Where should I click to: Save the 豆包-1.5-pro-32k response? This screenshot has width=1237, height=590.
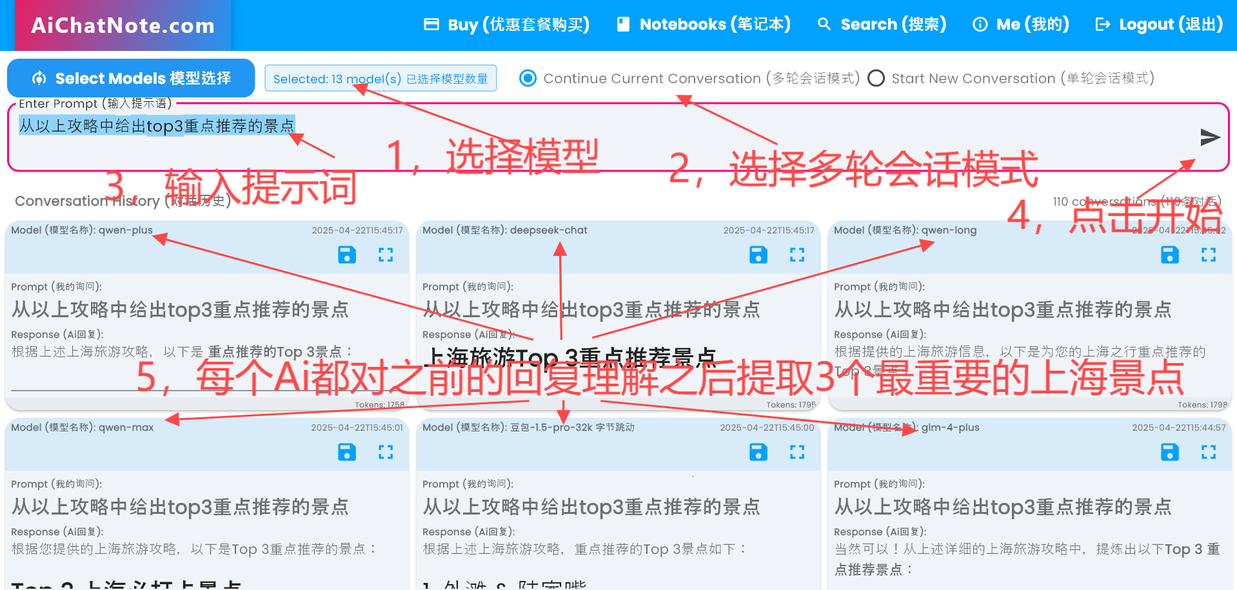(x=758, y=453)
